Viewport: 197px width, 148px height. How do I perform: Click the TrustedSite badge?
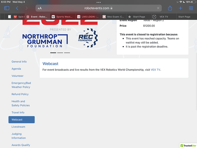point(188,146)
